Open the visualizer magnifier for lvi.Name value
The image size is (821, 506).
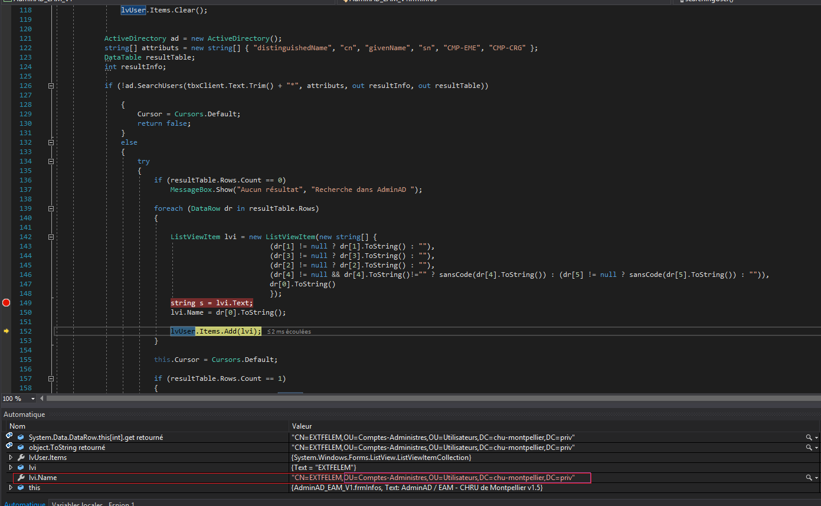[809, 478]
